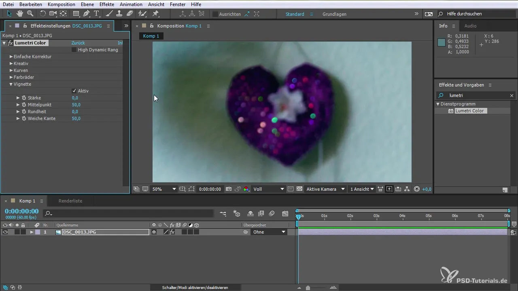The width and height of the screenshot is (518, 291).
Task: Uncheck the Vignette Aktiv checkbox
Action: [74, 91]
